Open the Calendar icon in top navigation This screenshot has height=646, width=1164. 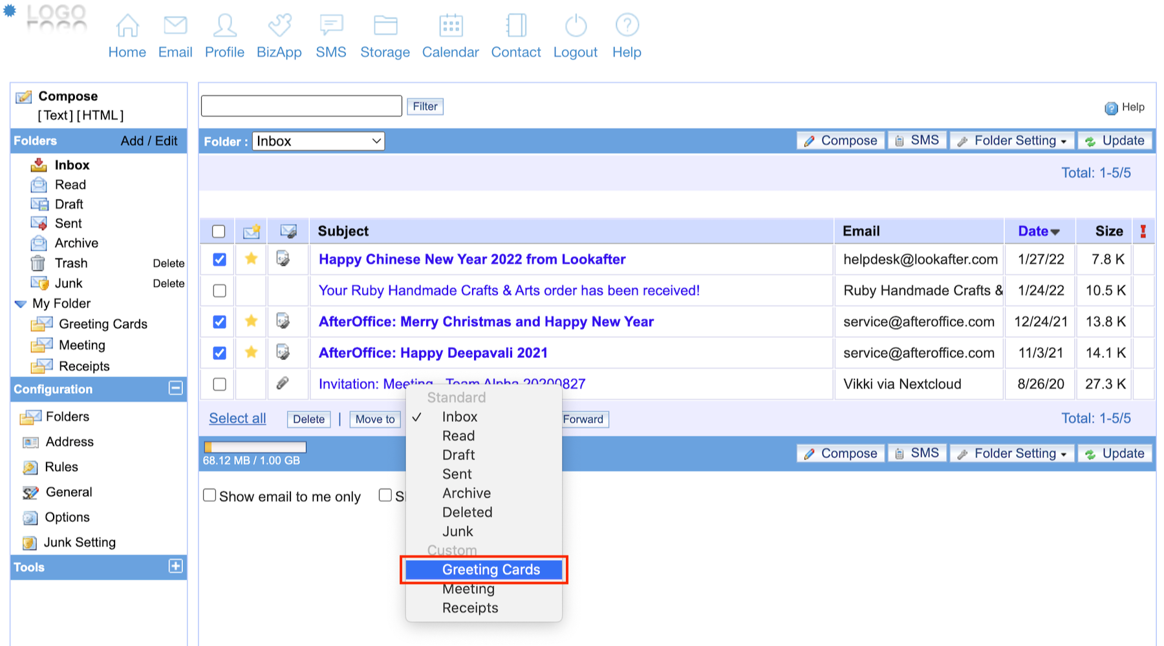451,26
